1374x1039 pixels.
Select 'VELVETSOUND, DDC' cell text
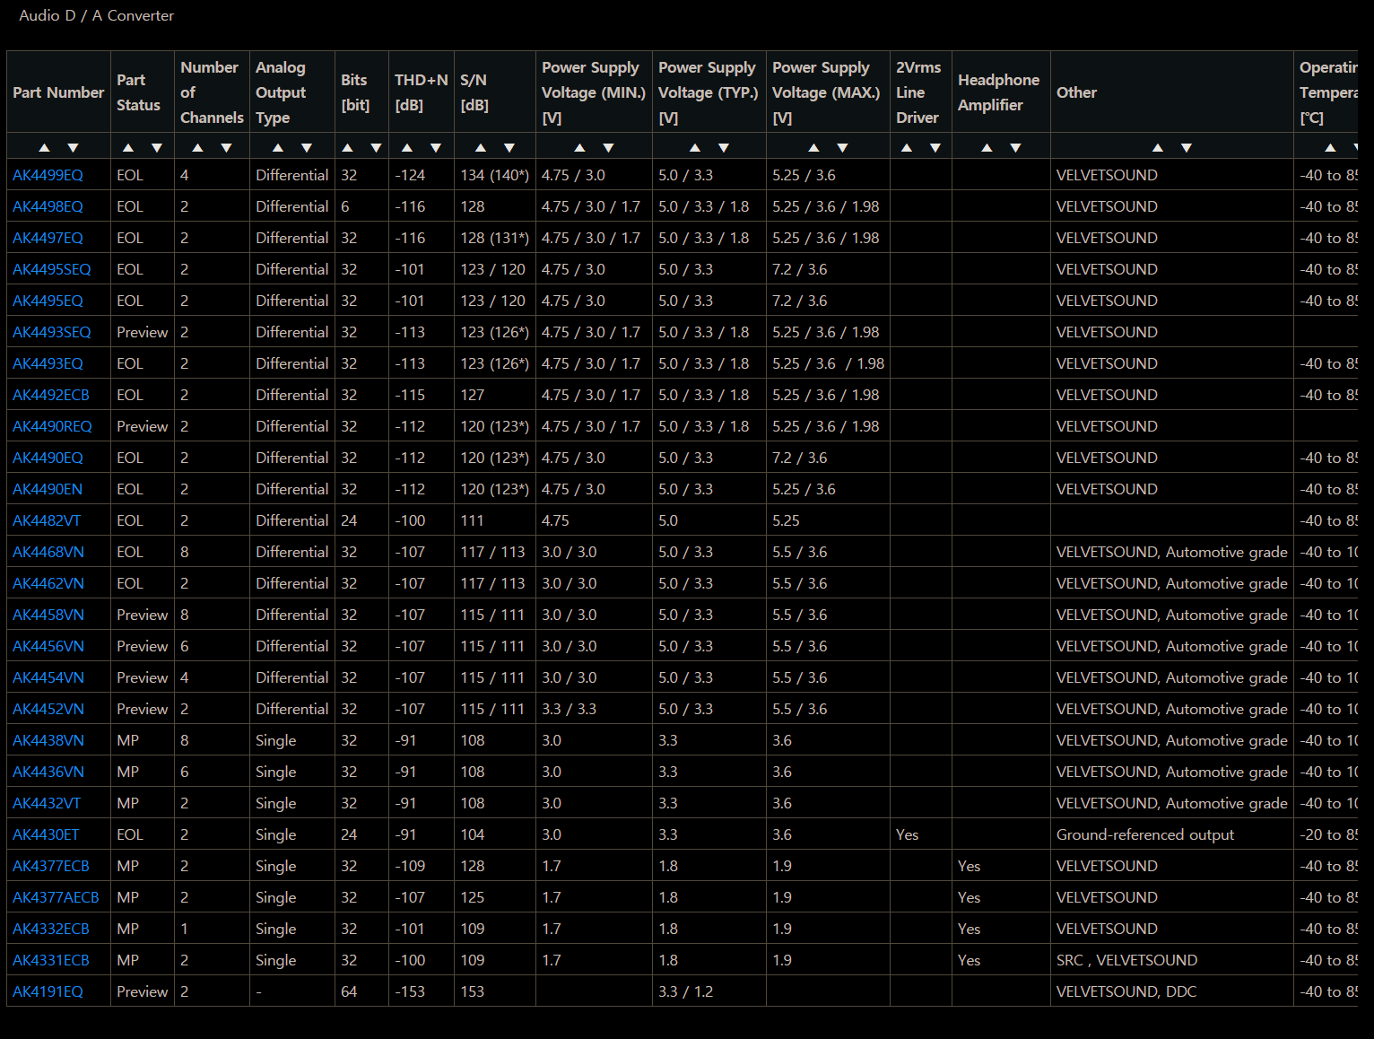[1126, 991]
